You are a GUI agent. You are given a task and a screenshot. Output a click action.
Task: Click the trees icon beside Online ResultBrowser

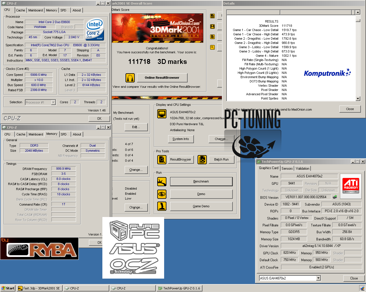pyautogui.click(x=130, y=78)
